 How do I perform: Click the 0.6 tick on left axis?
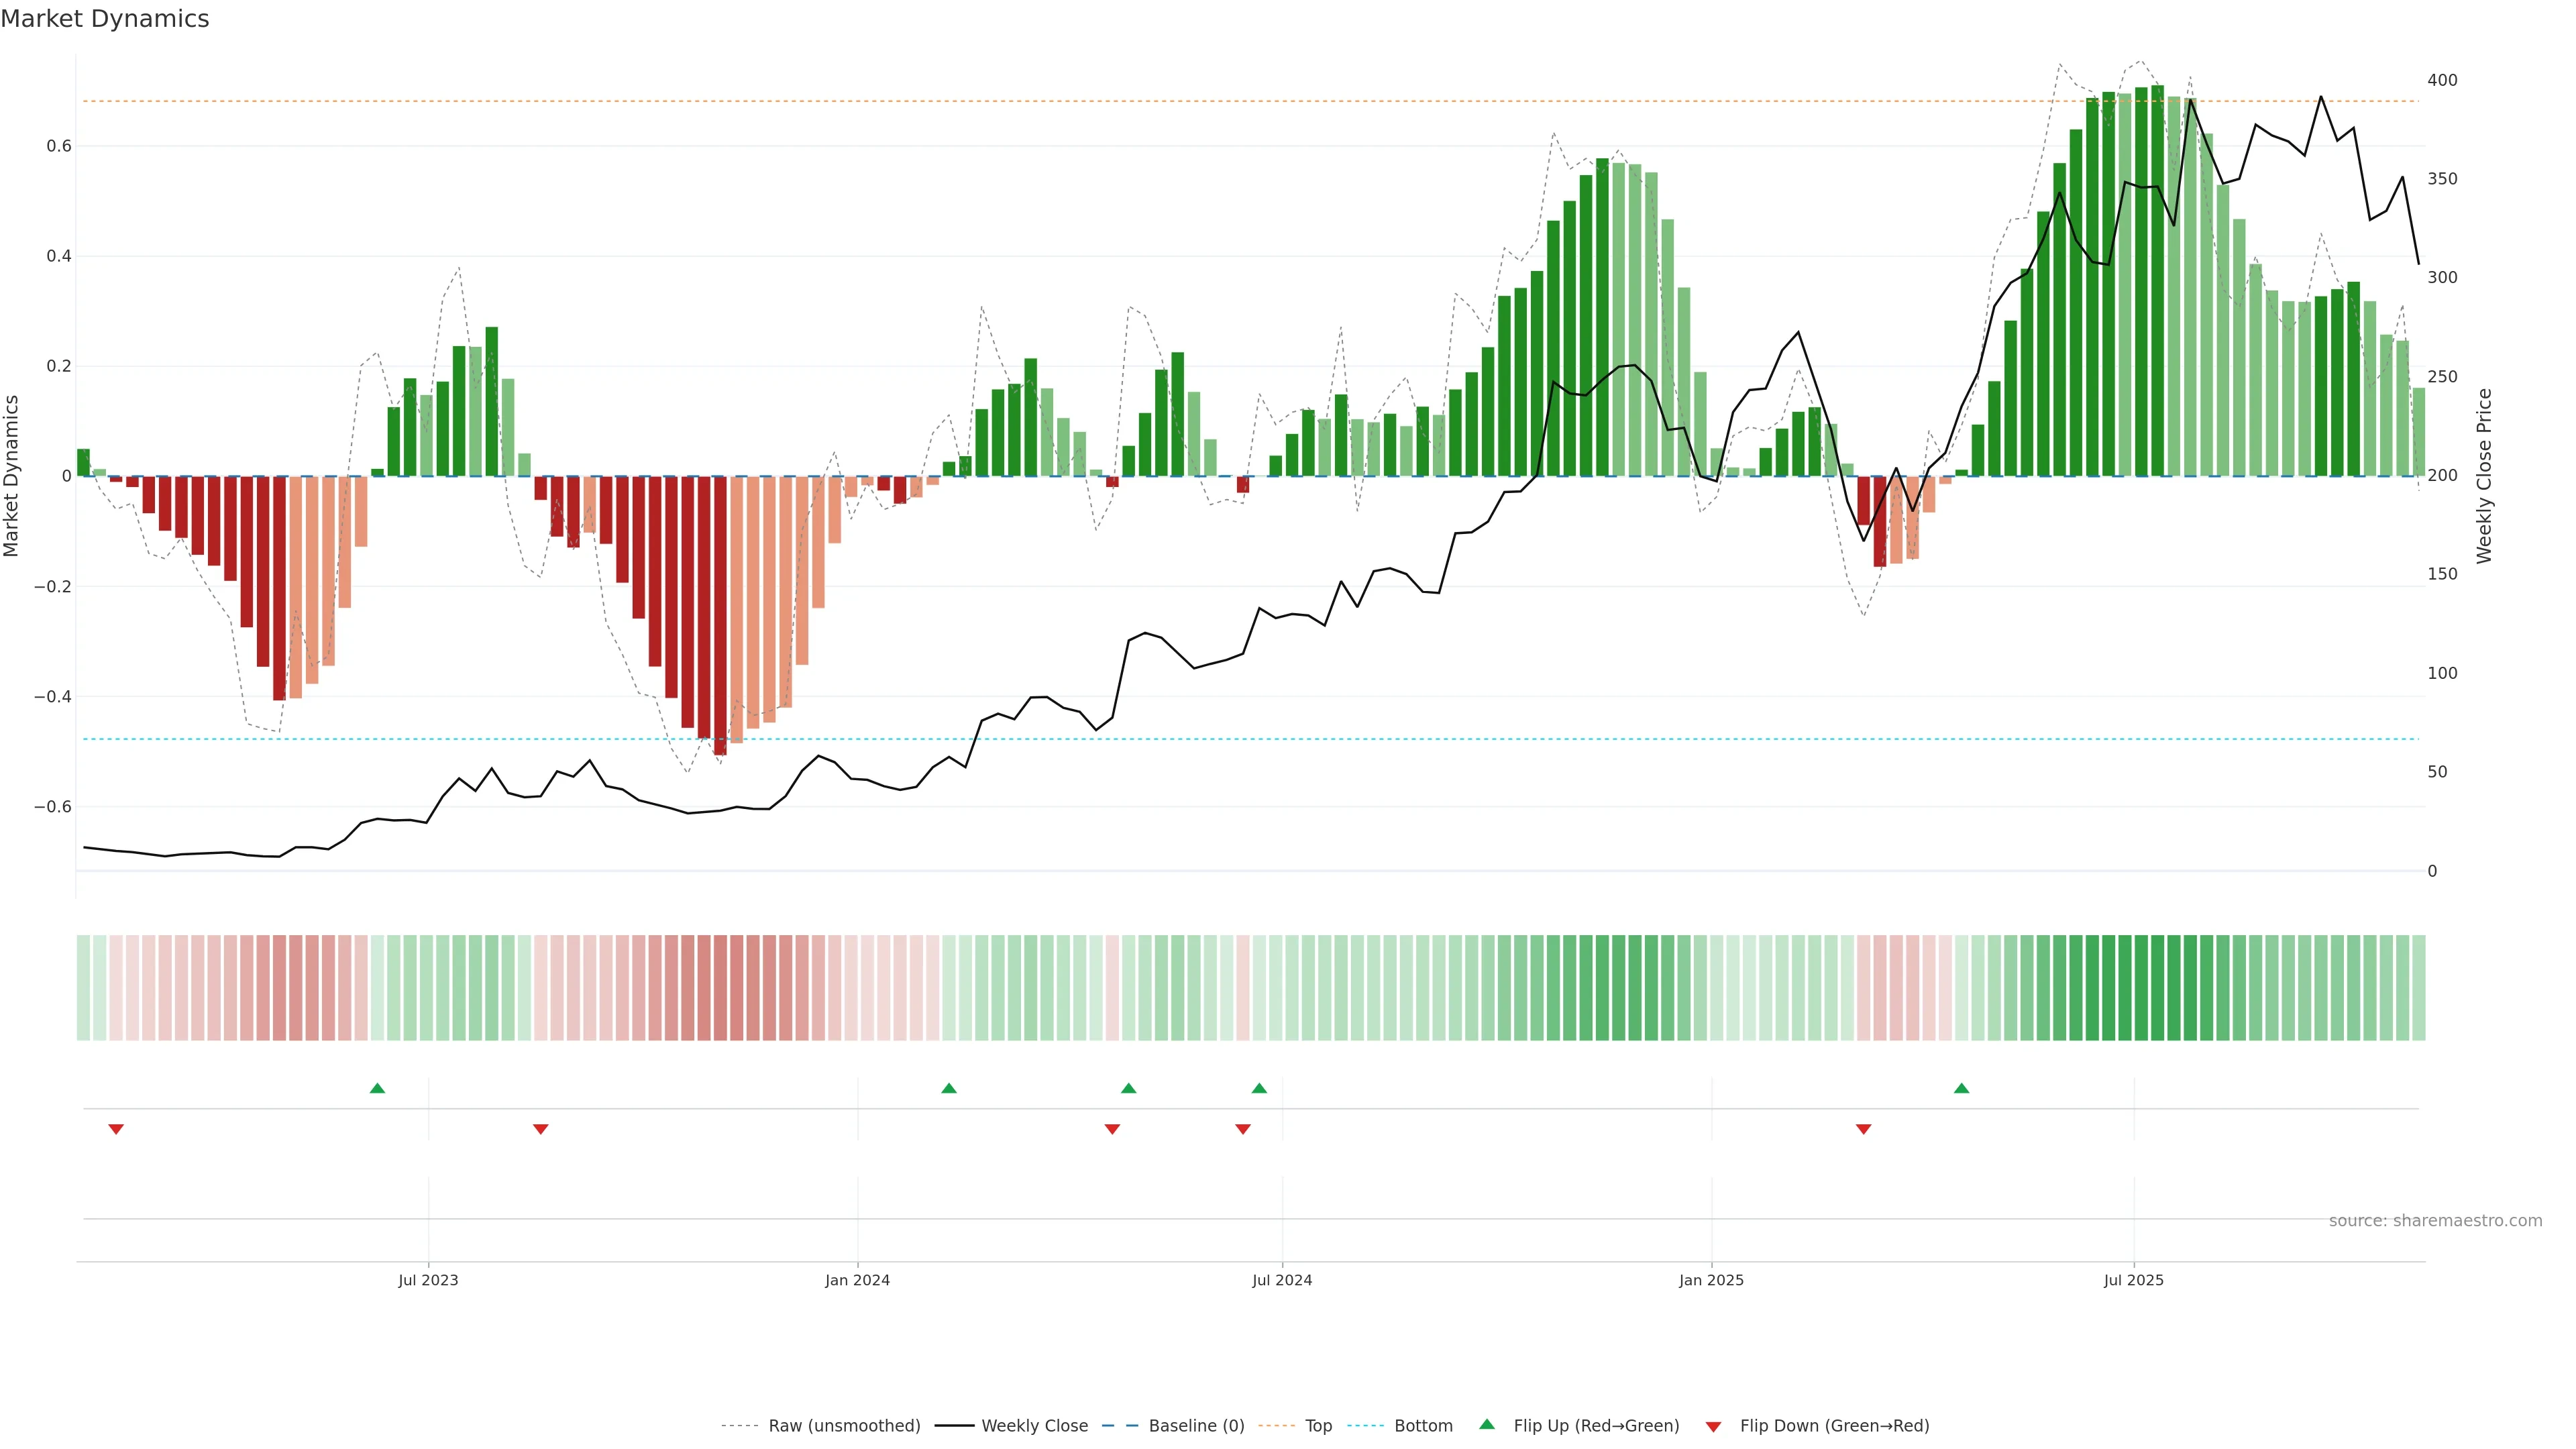59,146
